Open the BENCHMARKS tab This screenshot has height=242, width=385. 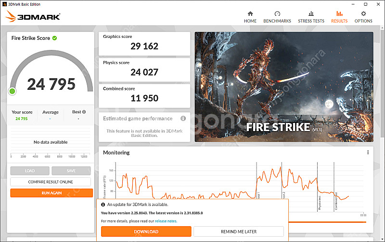[277, 17]
